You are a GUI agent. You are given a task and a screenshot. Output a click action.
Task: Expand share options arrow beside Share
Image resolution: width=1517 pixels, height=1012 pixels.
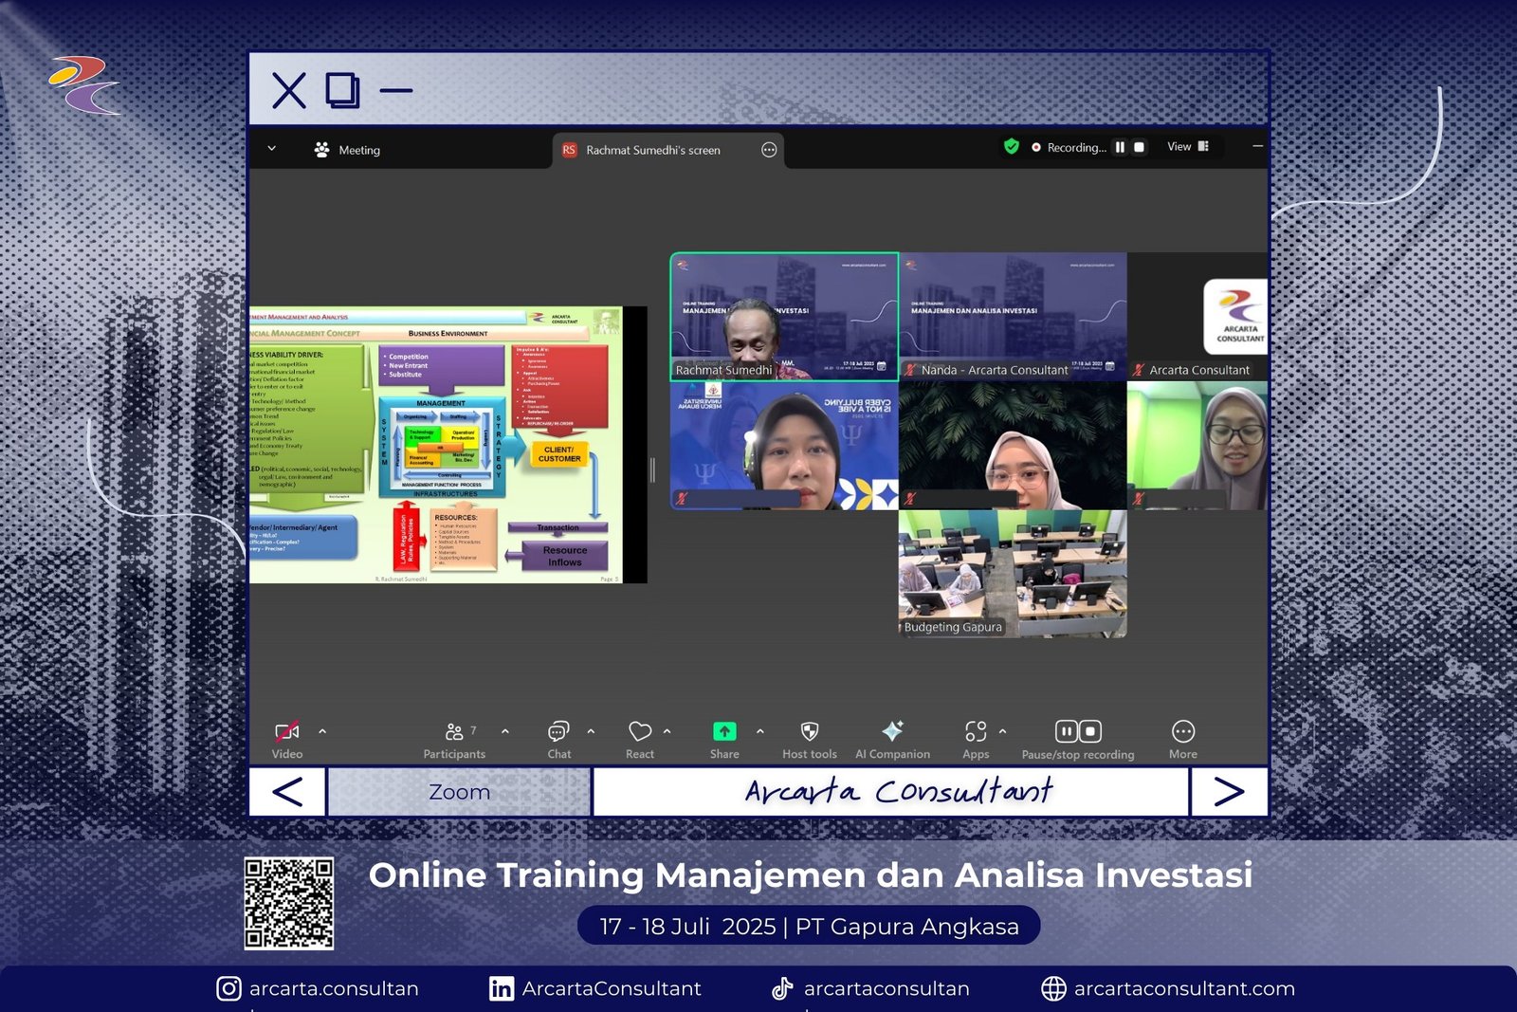[x=759, y=731]
